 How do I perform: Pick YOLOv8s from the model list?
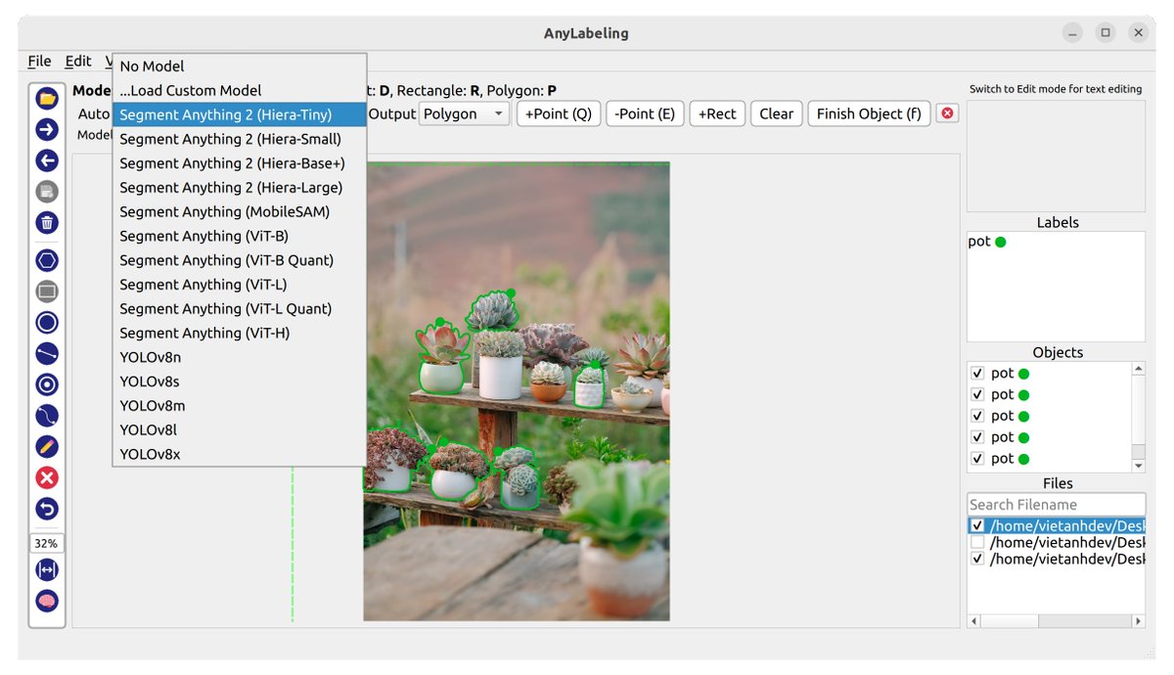[240, 382]
